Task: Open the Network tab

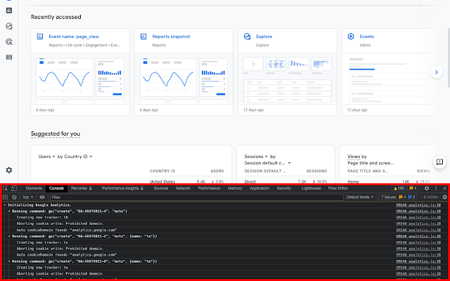Action: coord(183,188)
